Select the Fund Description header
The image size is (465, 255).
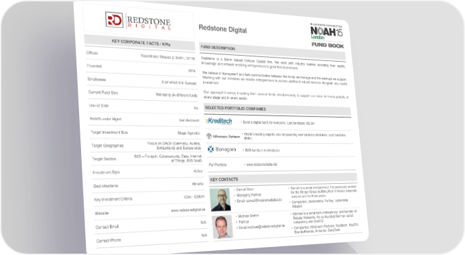point(272,51)
